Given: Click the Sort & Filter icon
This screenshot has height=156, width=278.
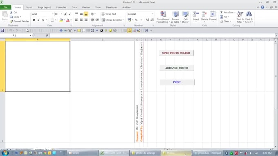Looking at the screenshot, I should [x=240, y=14].
